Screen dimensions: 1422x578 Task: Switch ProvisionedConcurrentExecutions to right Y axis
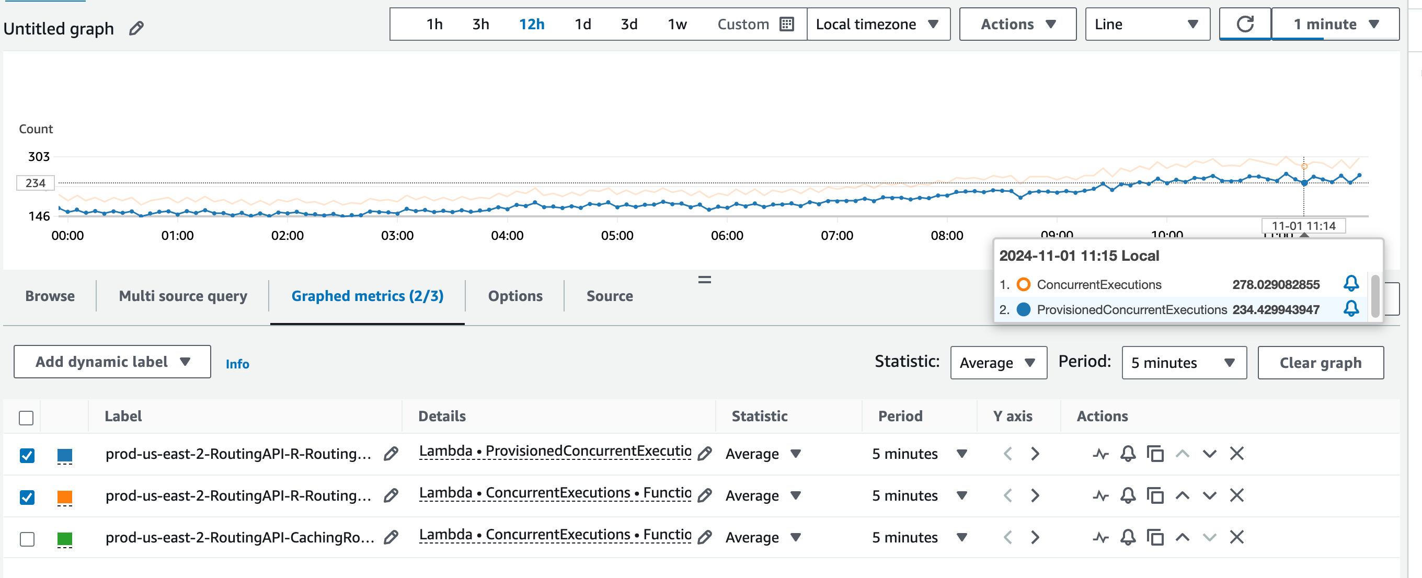pos(1035,454)
